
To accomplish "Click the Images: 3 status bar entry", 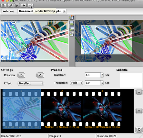I will point(55,136).
